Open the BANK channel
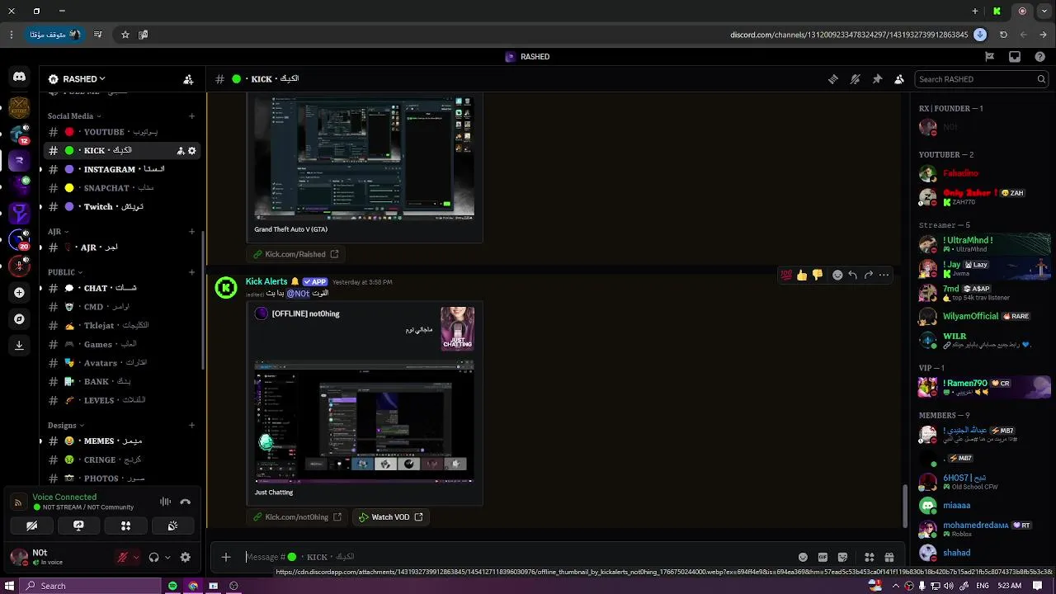The image size is (1056, 594). pos(122,382)
